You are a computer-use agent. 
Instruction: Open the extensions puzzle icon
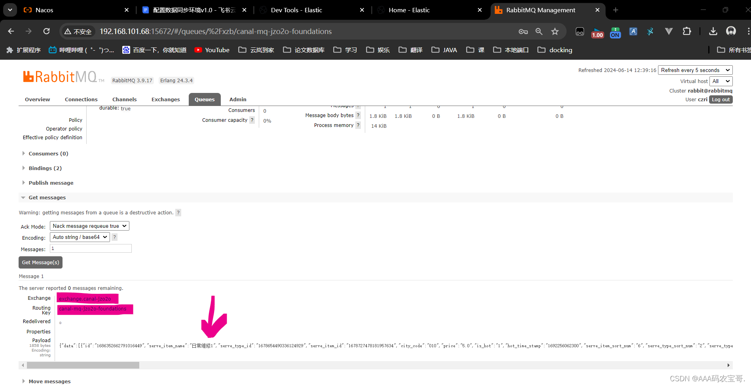pyautogui.click(x=687, y=31)
